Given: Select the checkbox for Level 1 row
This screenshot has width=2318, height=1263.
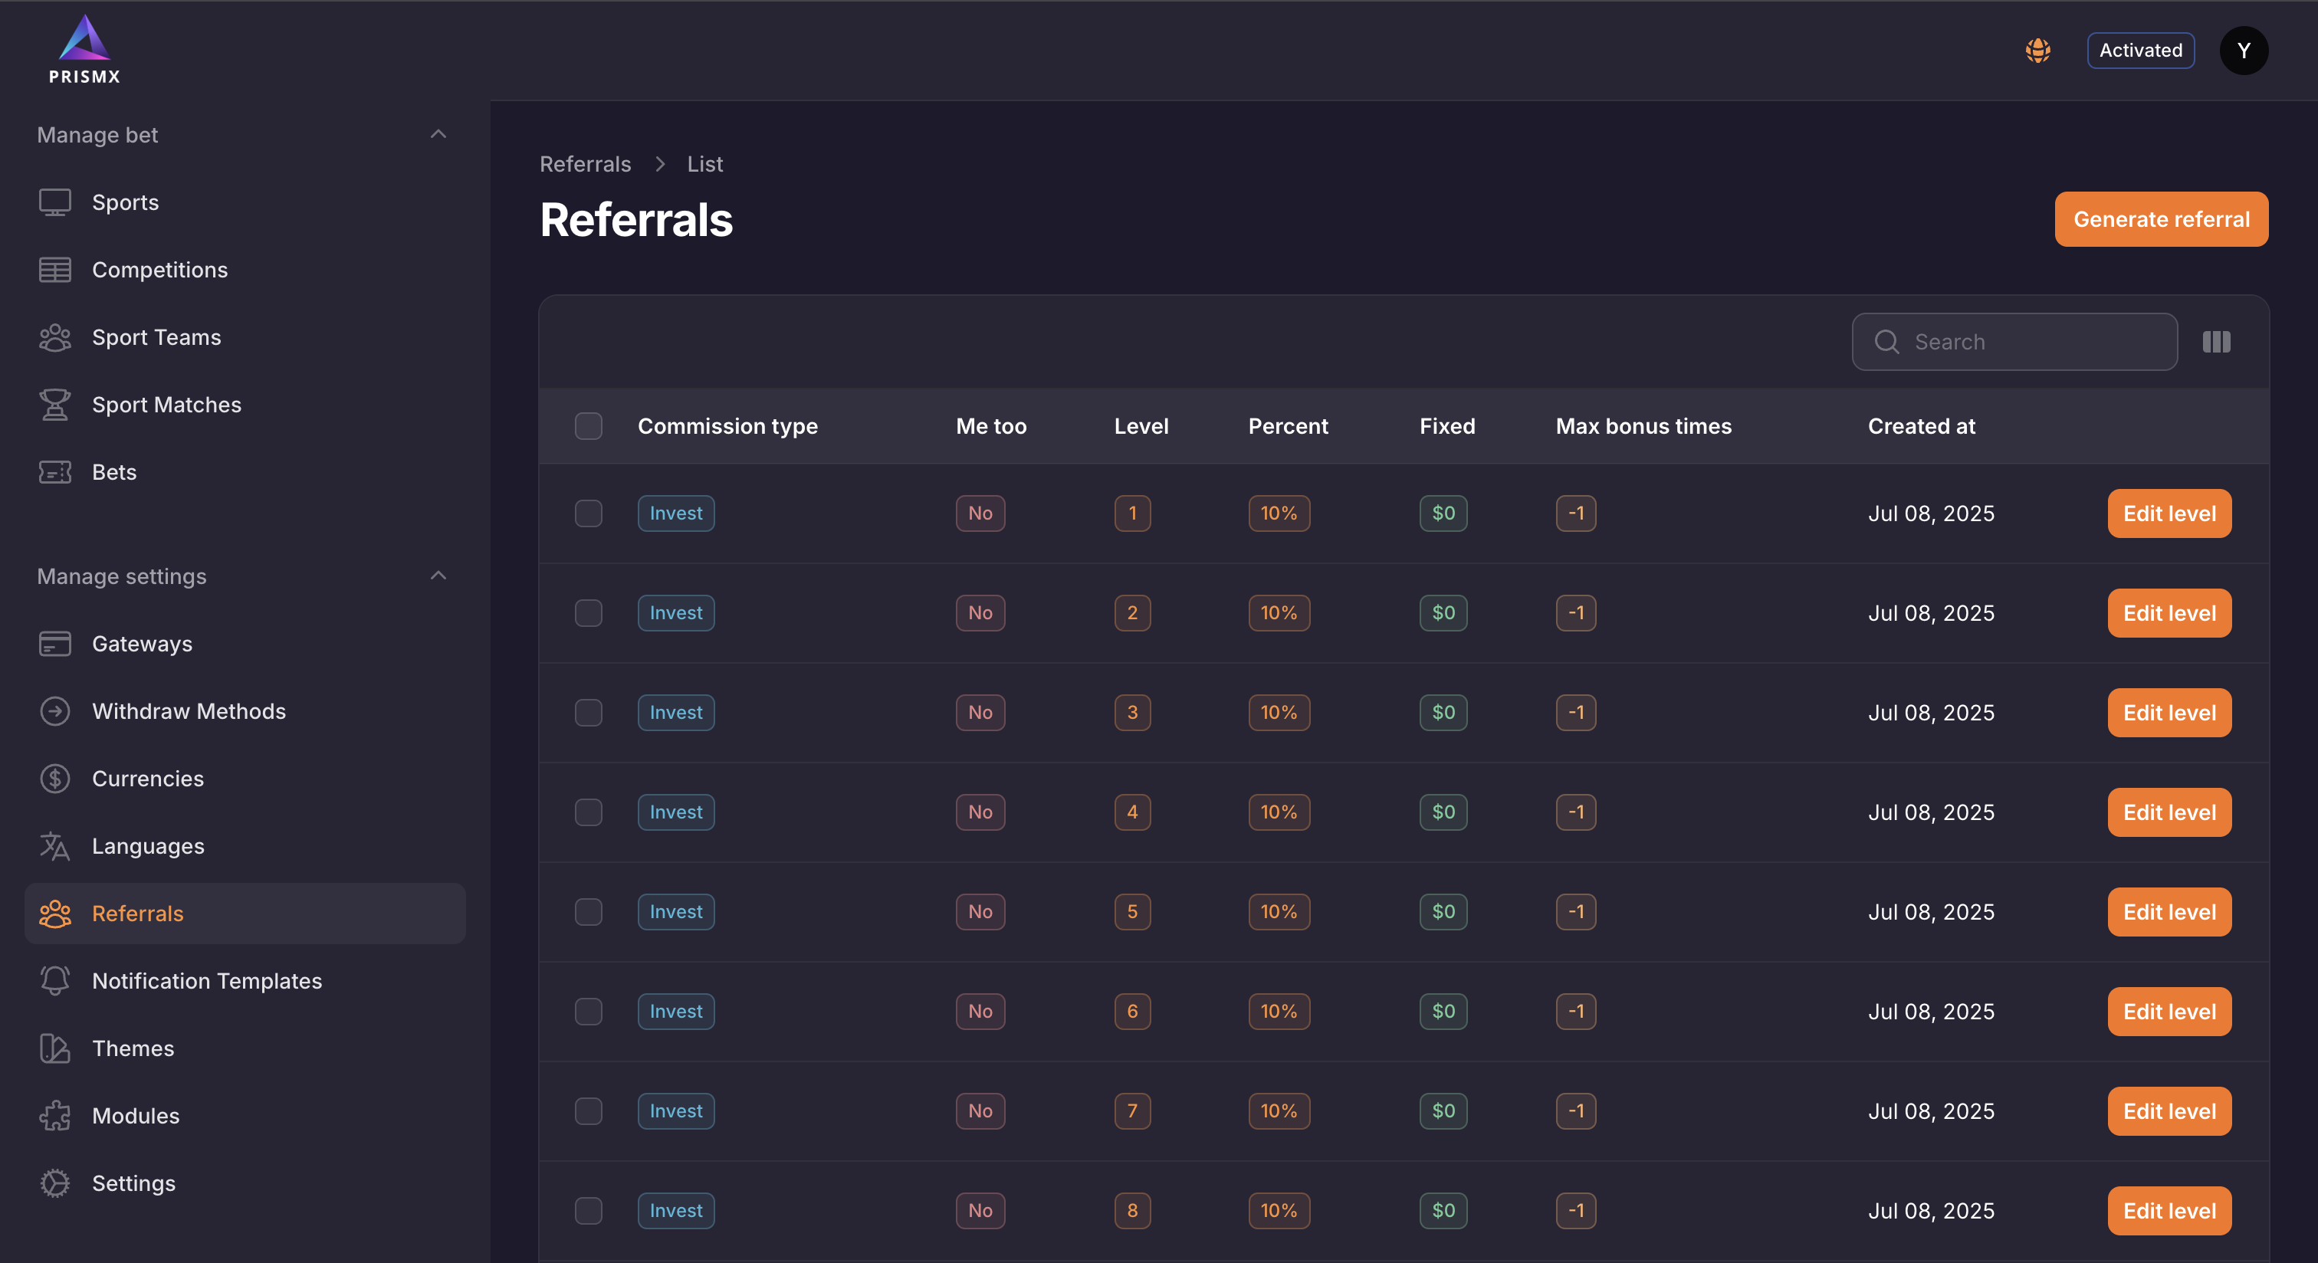Looking at the screenshot, I should pyautogui.click(x=589, y=513).
